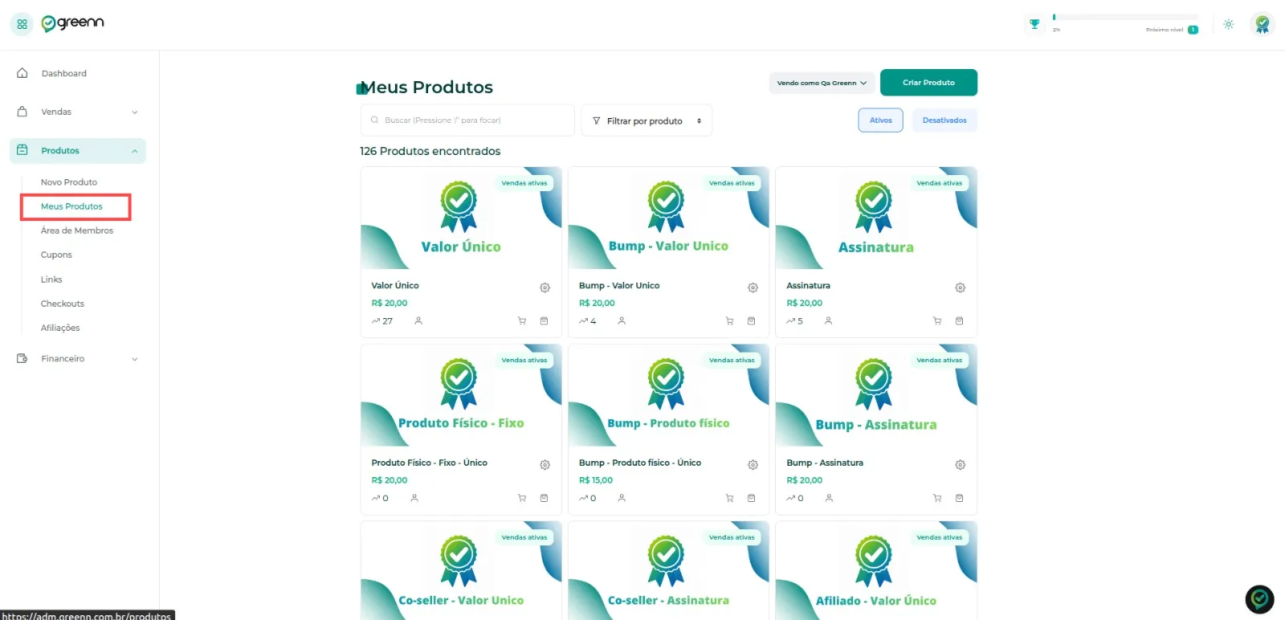Click clipboard icon on Produto Físico - Fixo card
The image size is (1285, 620).
(x=544, y=498)
